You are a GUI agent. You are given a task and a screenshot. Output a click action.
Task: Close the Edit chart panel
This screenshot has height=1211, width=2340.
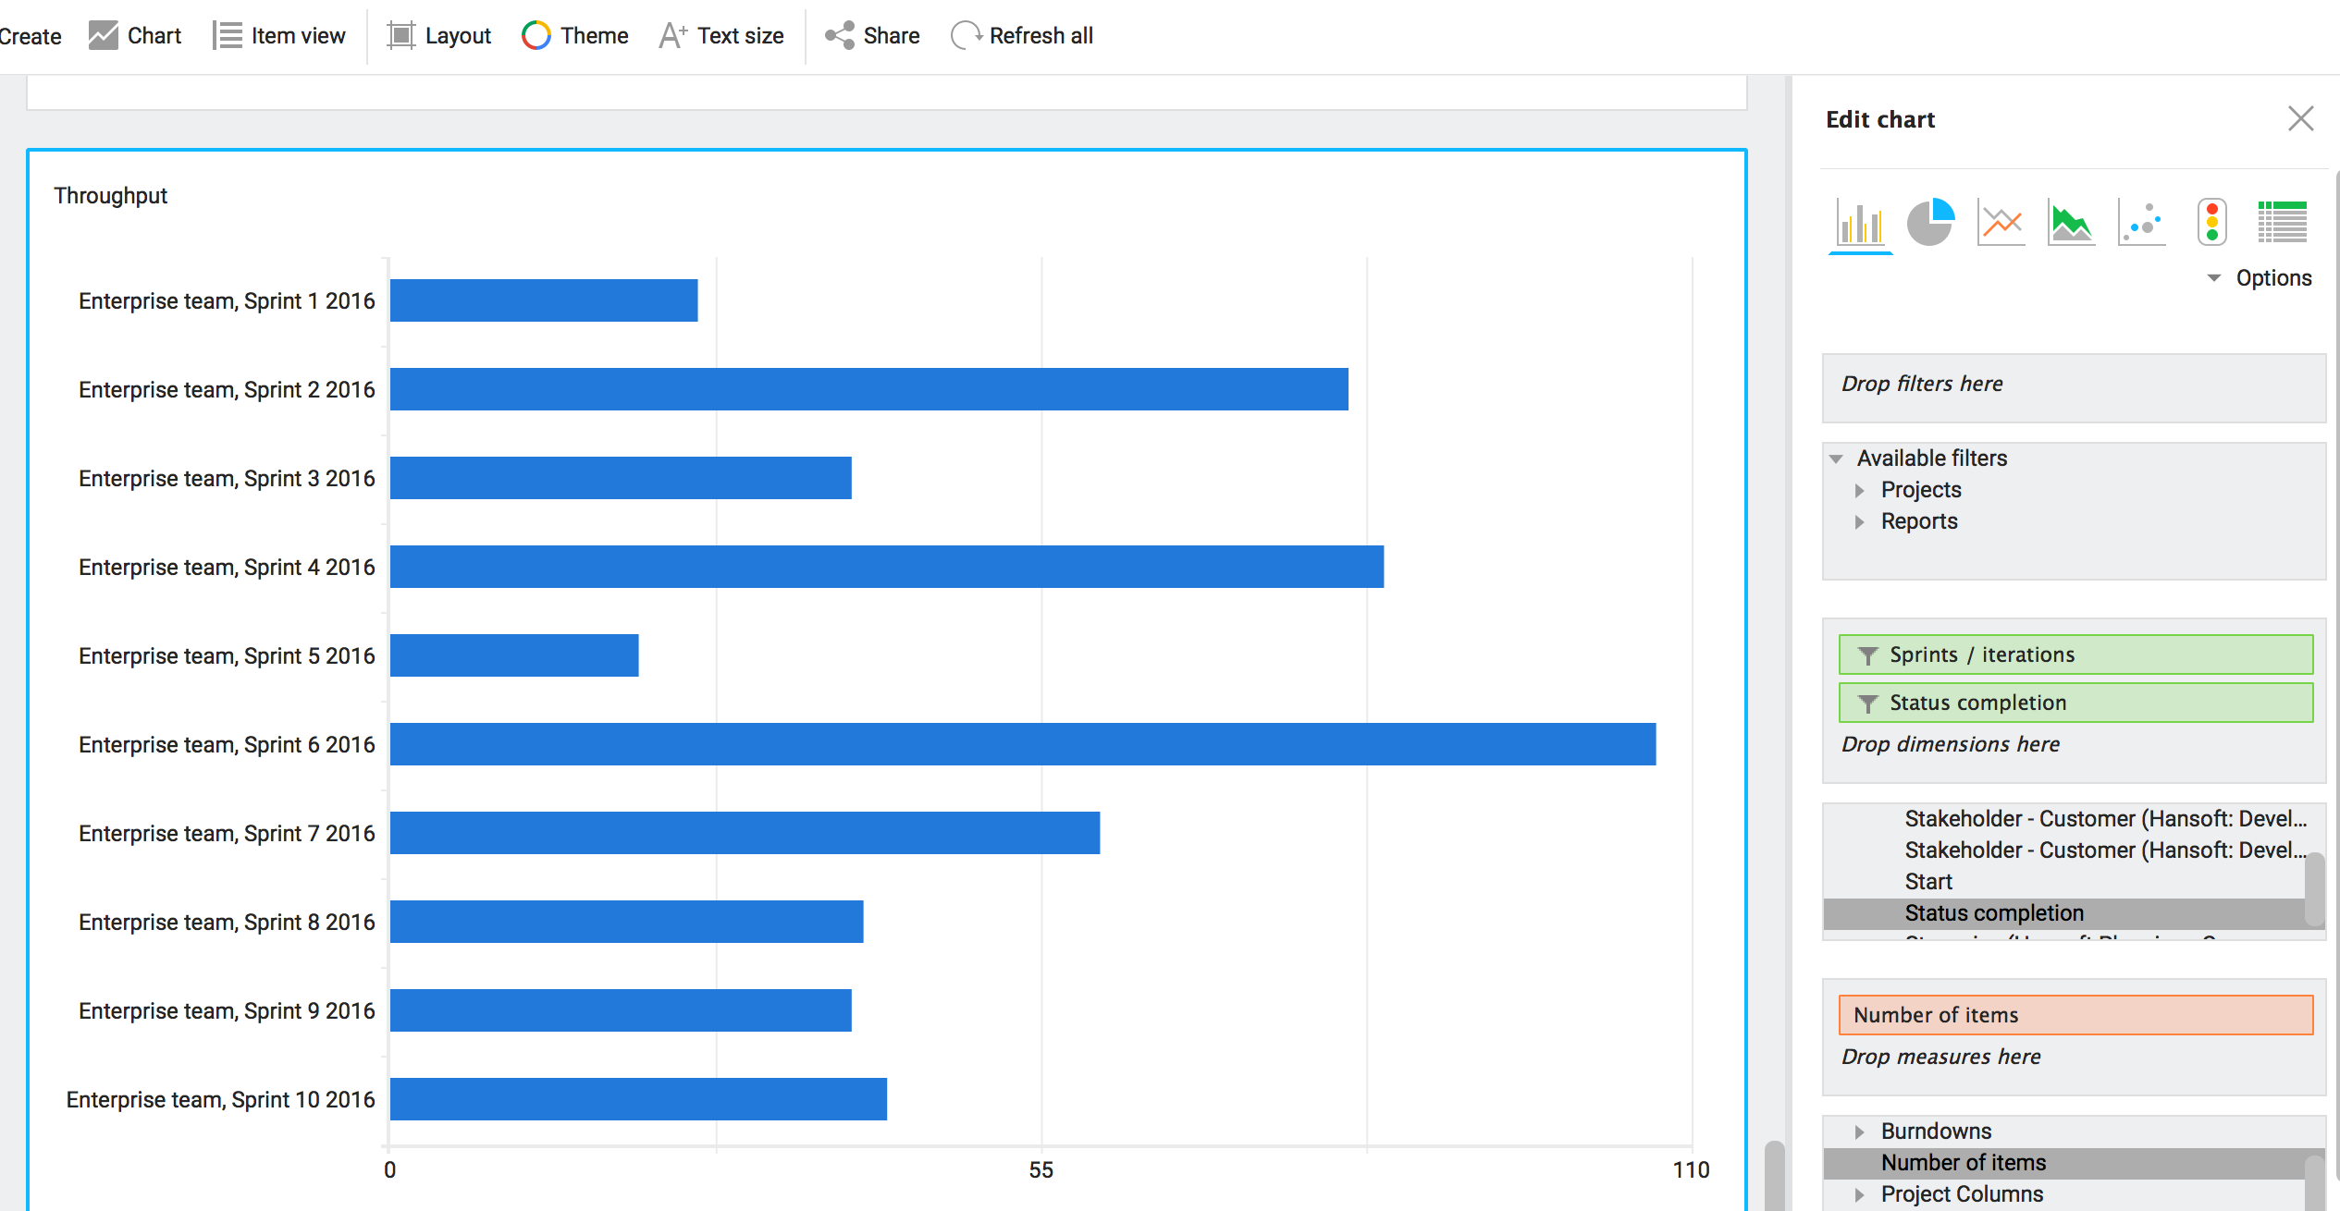pos(2300,118)
